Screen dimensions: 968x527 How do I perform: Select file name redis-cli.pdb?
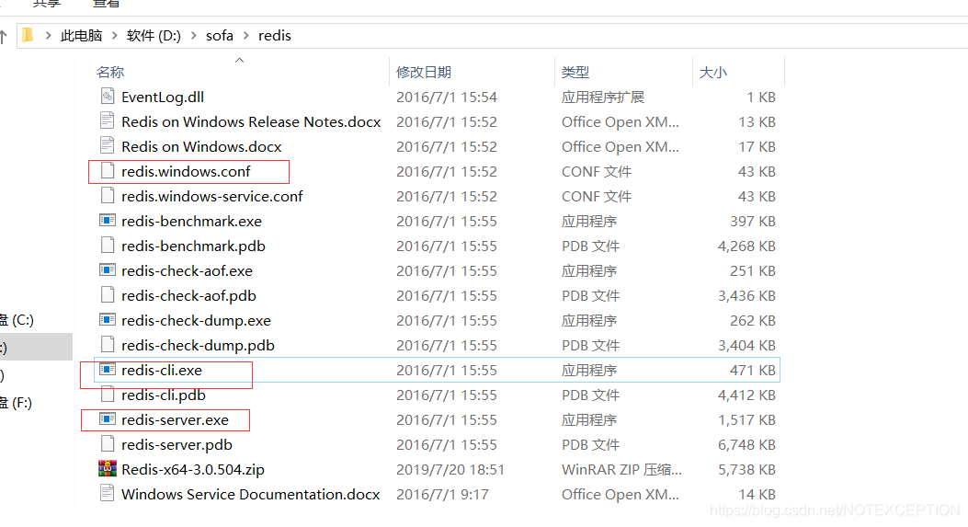click(x=164, y=395)
